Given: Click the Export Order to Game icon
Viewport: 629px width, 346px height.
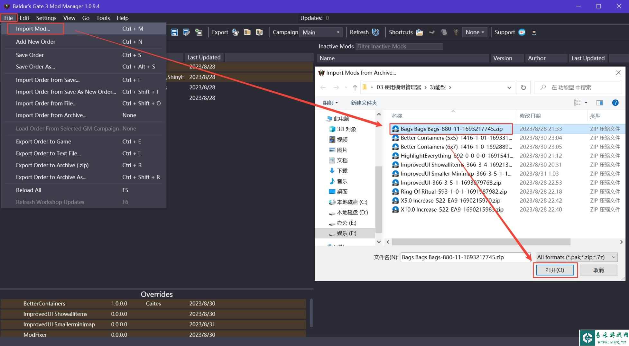Looking at the screenshot, I should [236, 32].
